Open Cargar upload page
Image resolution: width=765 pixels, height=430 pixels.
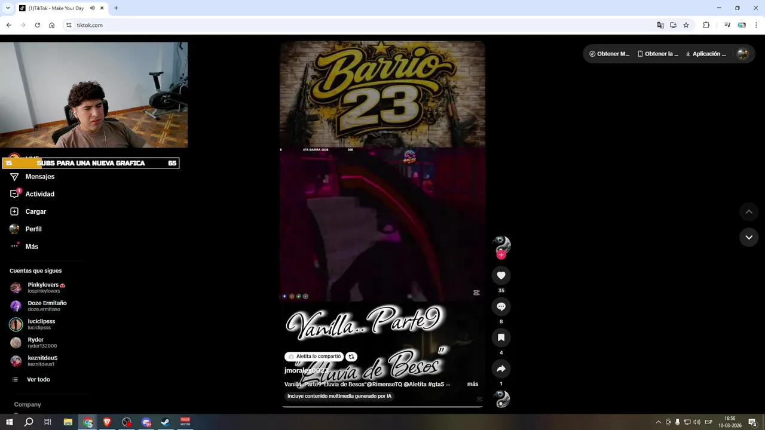click(28, 211)
